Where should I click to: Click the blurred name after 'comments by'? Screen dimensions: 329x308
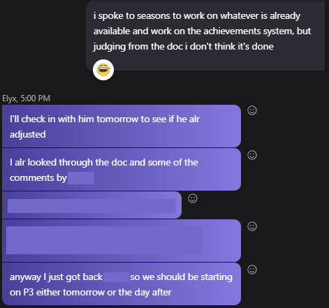pyautogui.click(x=81, y=178)
